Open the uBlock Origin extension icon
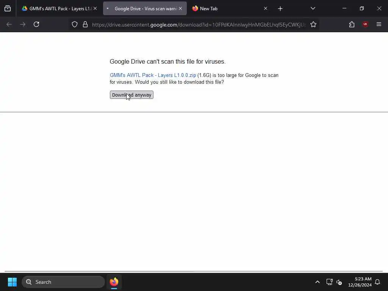This screenshot has width=388, height=291. click(365, 24)
